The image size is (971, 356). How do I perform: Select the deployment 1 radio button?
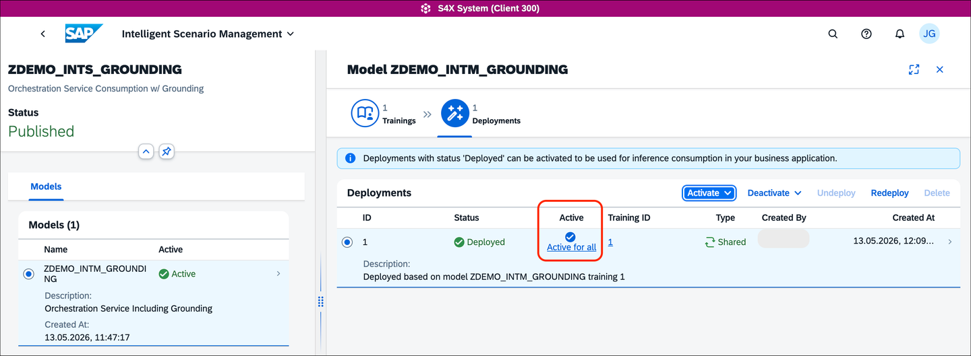click(x=347, y=242)
